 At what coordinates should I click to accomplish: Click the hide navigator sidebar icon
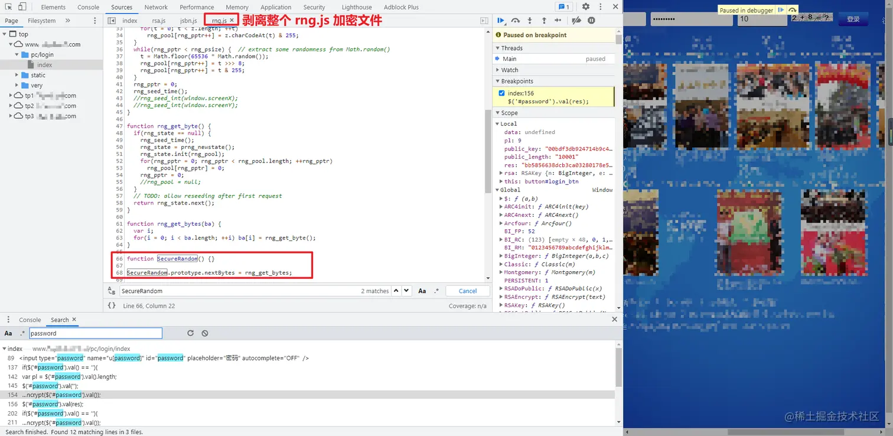click(112, 20)
